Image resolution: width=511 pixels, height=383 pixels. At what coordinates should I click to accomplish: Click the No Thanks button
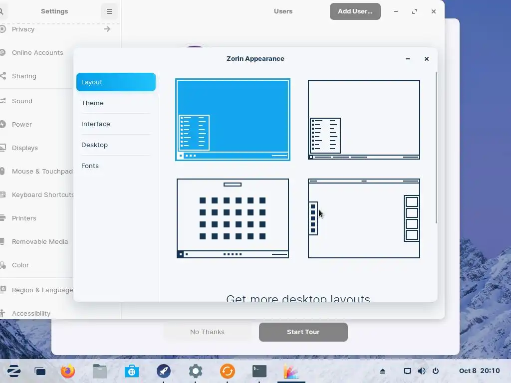(x=207, y=332)
